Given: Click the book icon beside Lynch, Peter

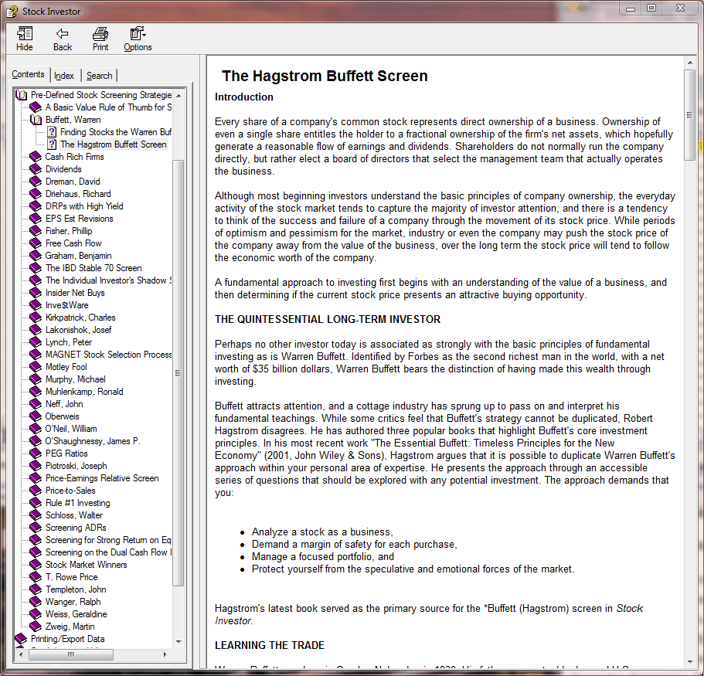Looking at the screenshot, I should coord(36,342).
